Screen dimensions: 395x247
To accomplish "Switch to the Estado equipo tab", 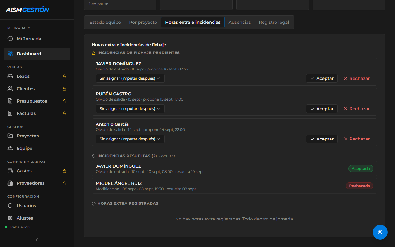I will (x=105, y=22).
